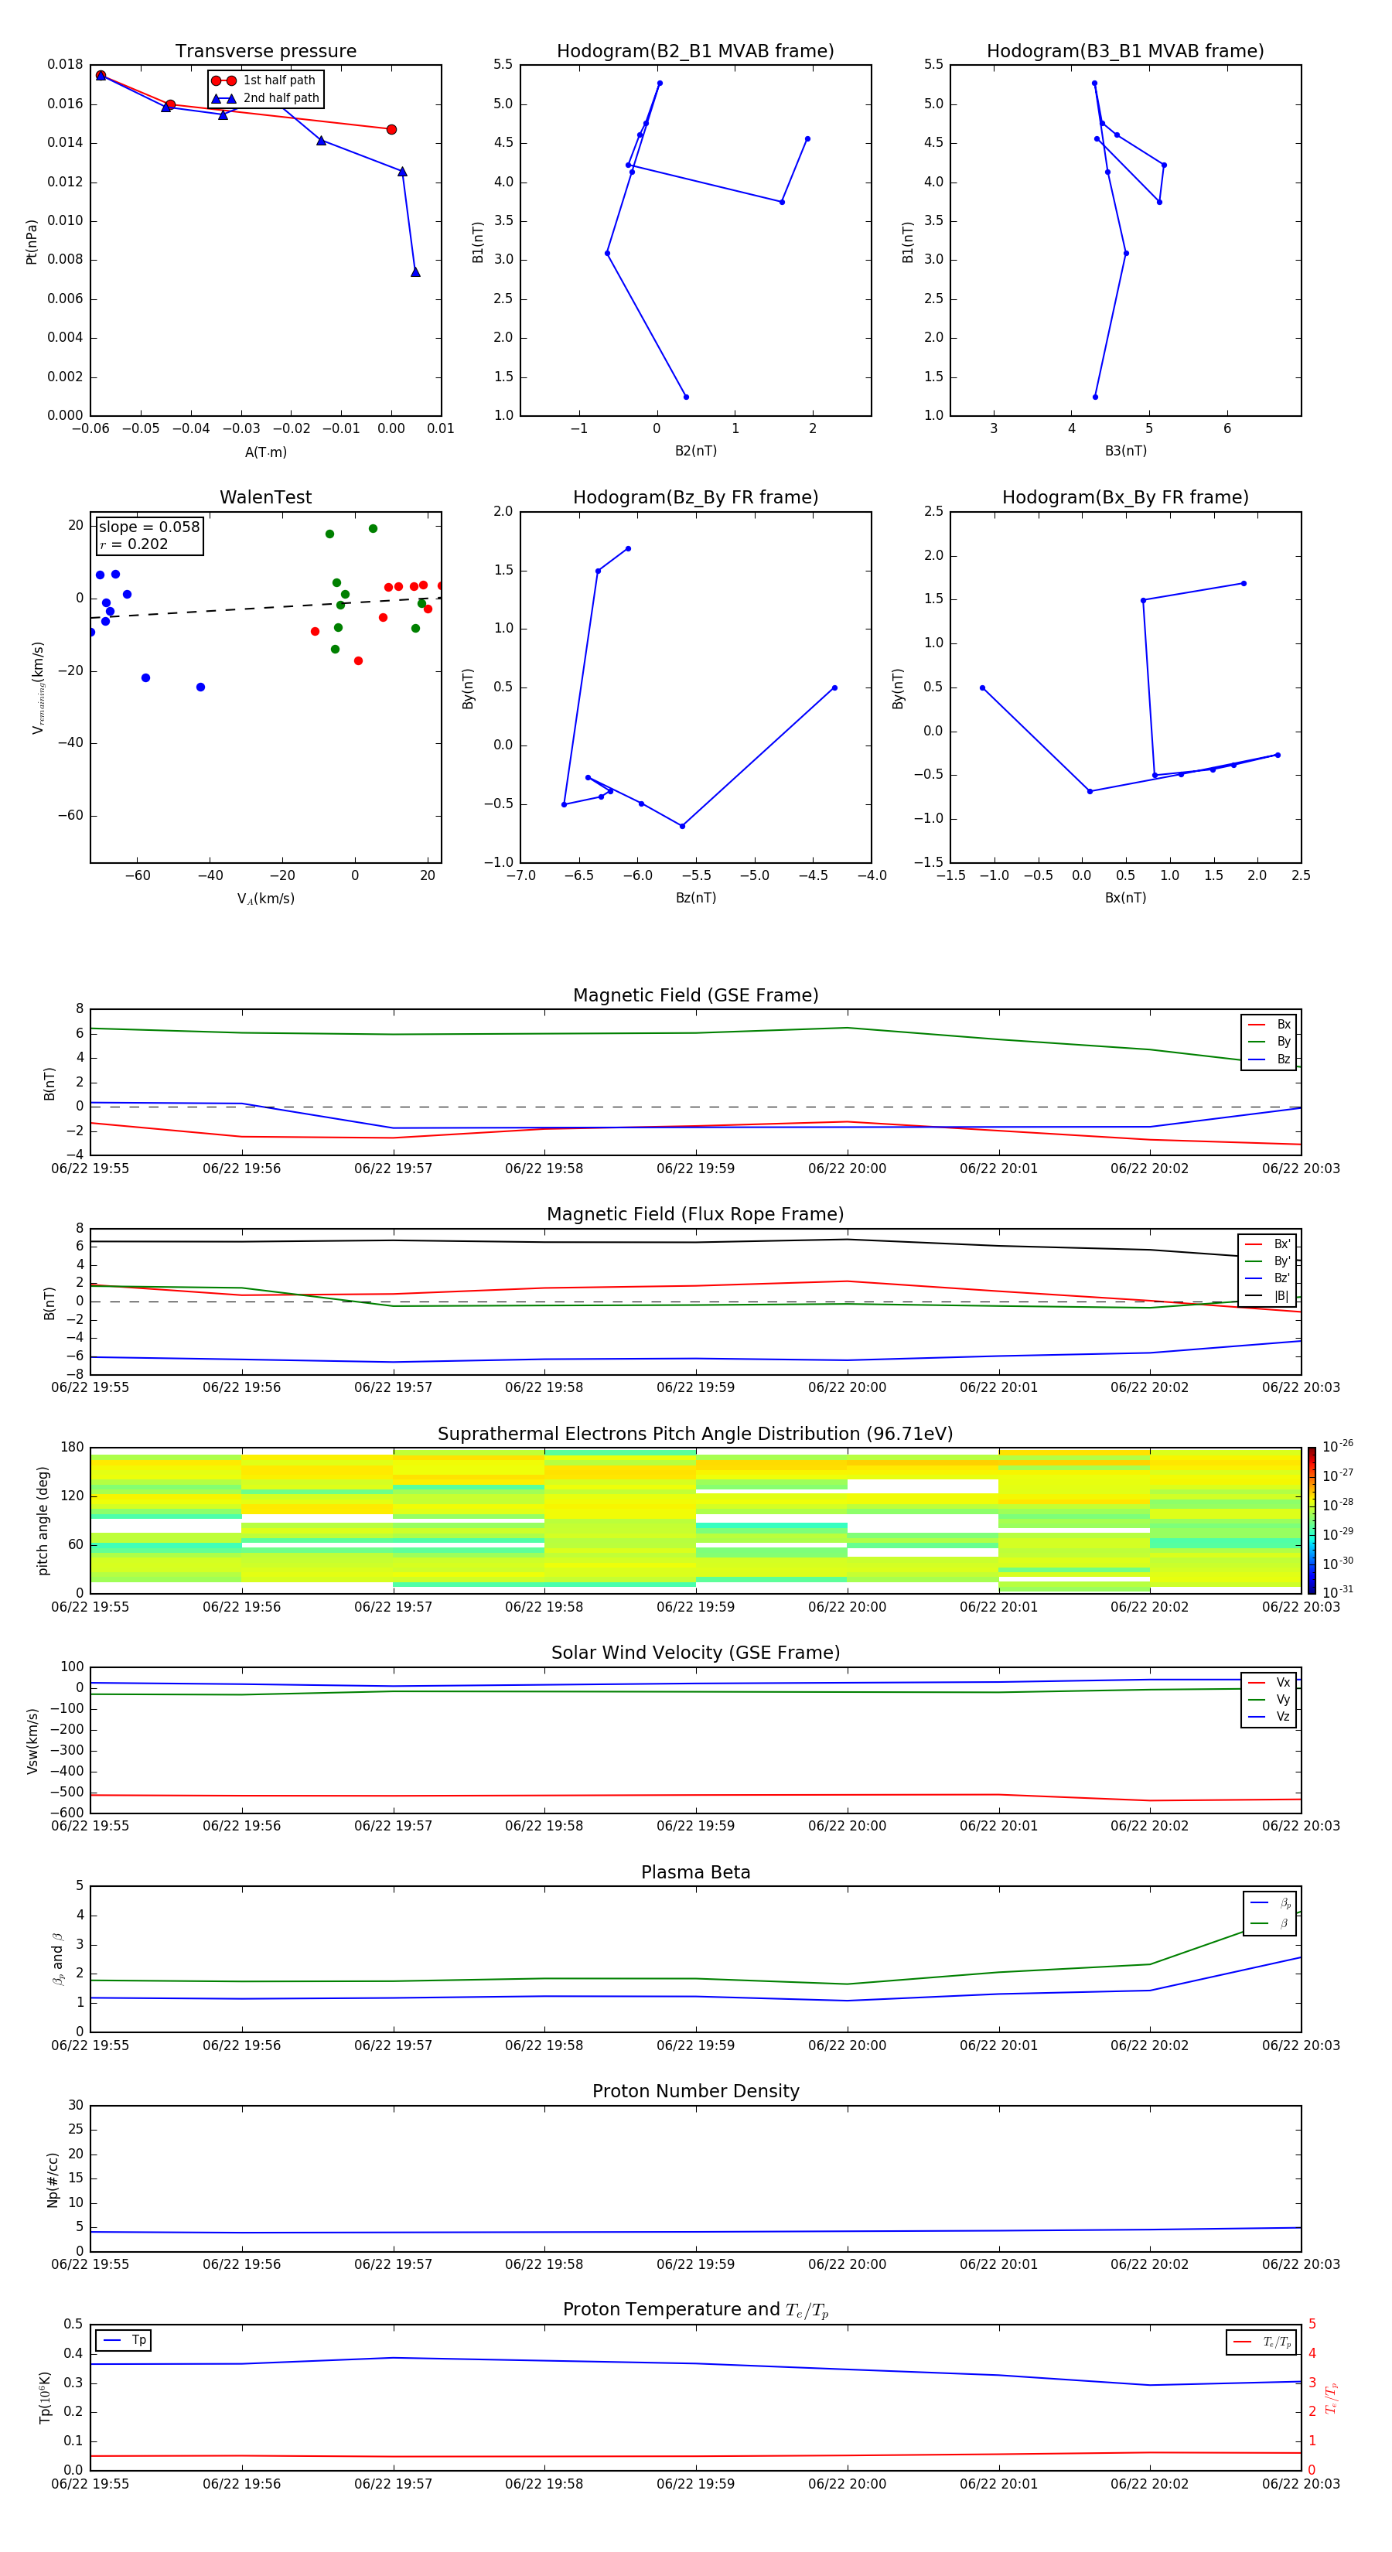Select the Suprathermal Electrons Pitch Angle Distribution title
1392x2552 pixels.
point(695,1434)
